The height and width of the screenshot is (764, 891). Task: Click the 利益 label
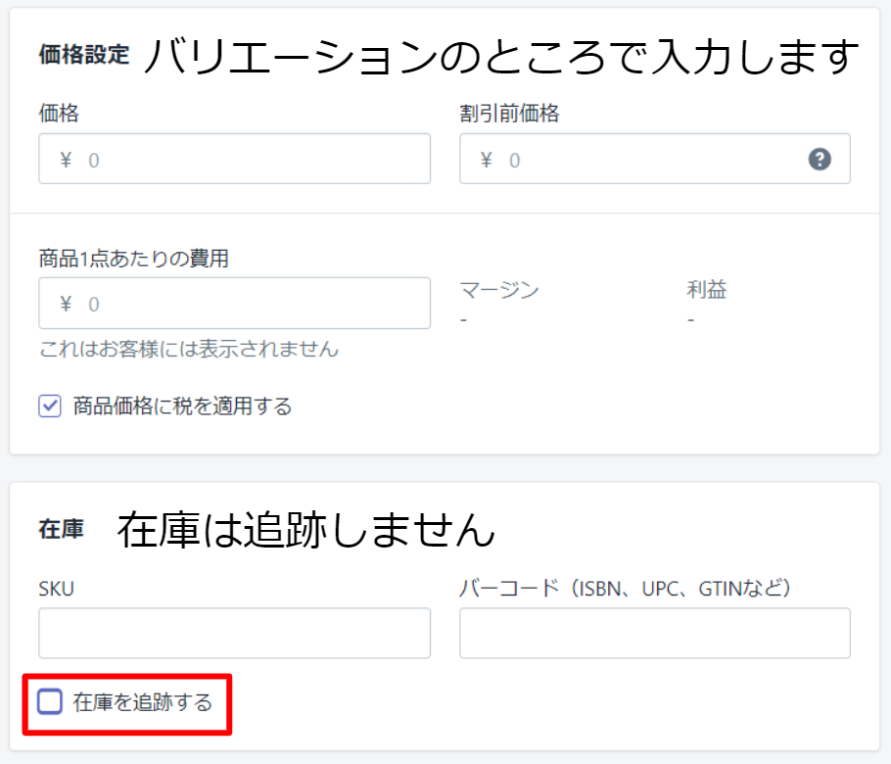(x=706, y=289)
